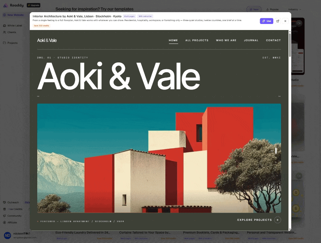Click the 01 slide indicator on hero image
The height and width of the screenshot is (243, 321).
coord(274,151)
